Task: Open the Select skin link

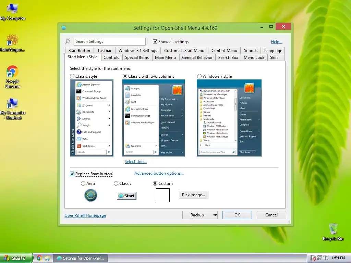Action: pos(136,162)
